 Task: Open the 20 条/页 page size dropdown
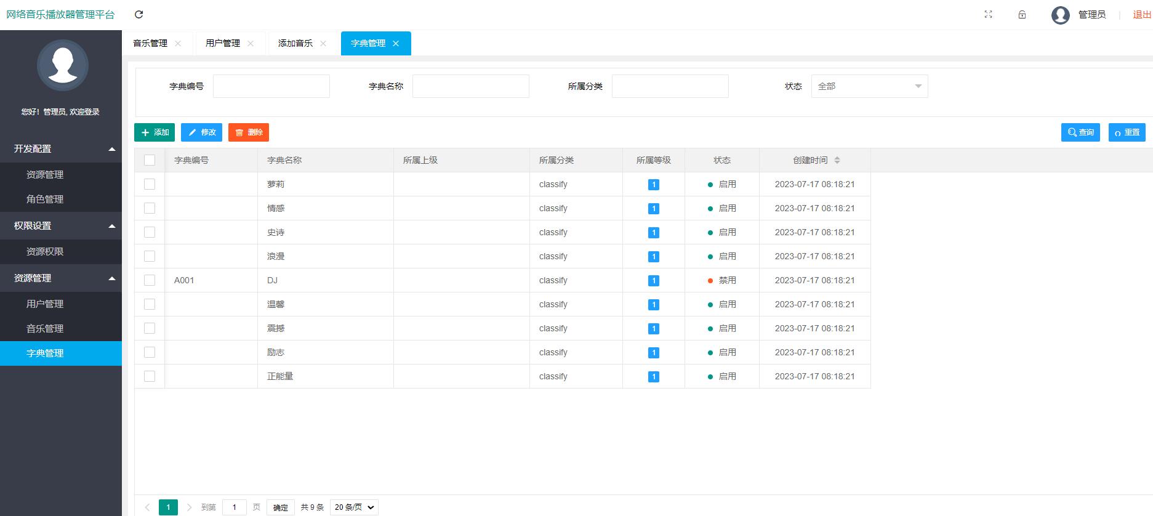coord(354,507)
